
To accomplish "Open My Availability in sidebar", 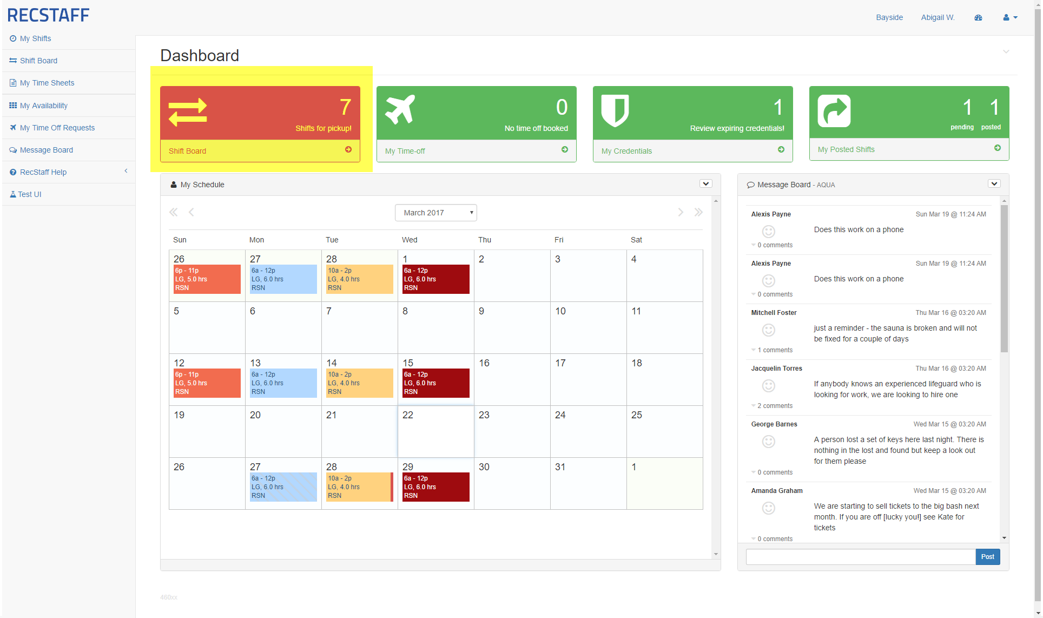I will [44, 106].
